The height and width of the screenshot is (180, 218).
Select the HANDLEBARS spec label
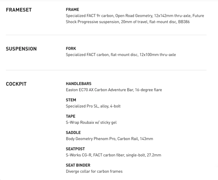tap(78, 84)
